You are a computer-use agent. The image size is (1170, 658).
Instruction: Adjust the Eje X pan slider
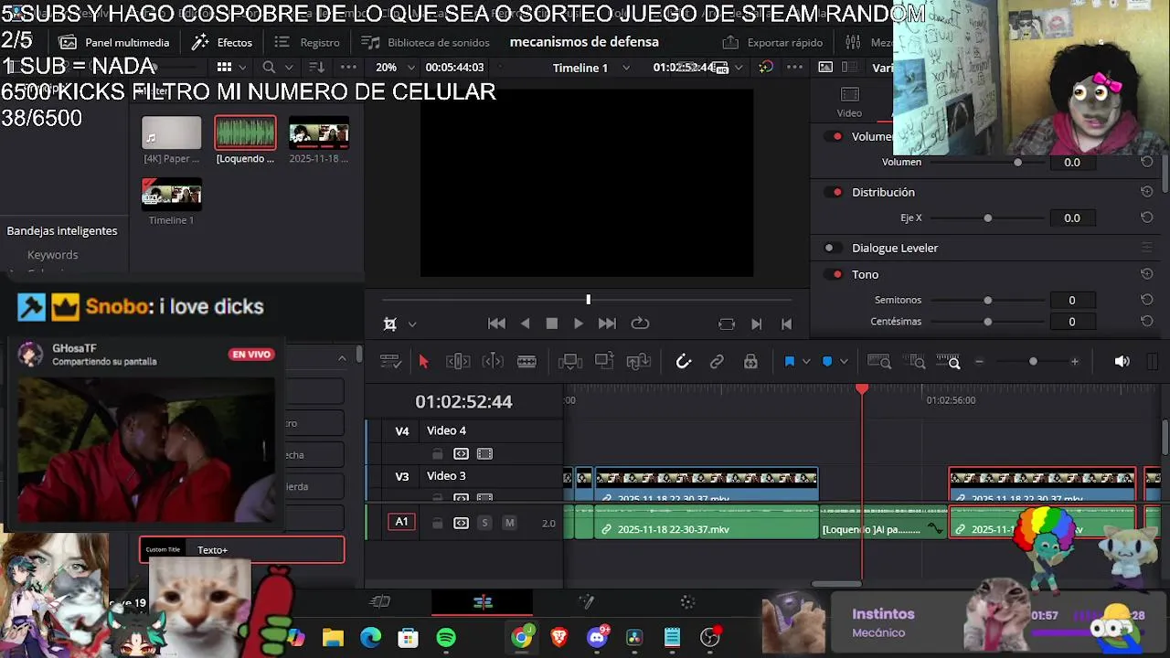[x=986, y=218]
